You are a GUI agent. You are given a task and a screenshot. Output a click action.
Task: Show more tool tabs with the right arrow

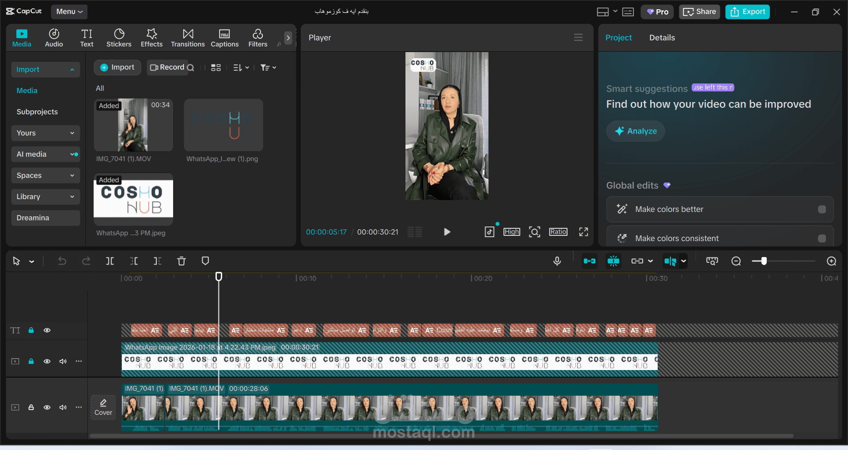click(x=288, y=38)
